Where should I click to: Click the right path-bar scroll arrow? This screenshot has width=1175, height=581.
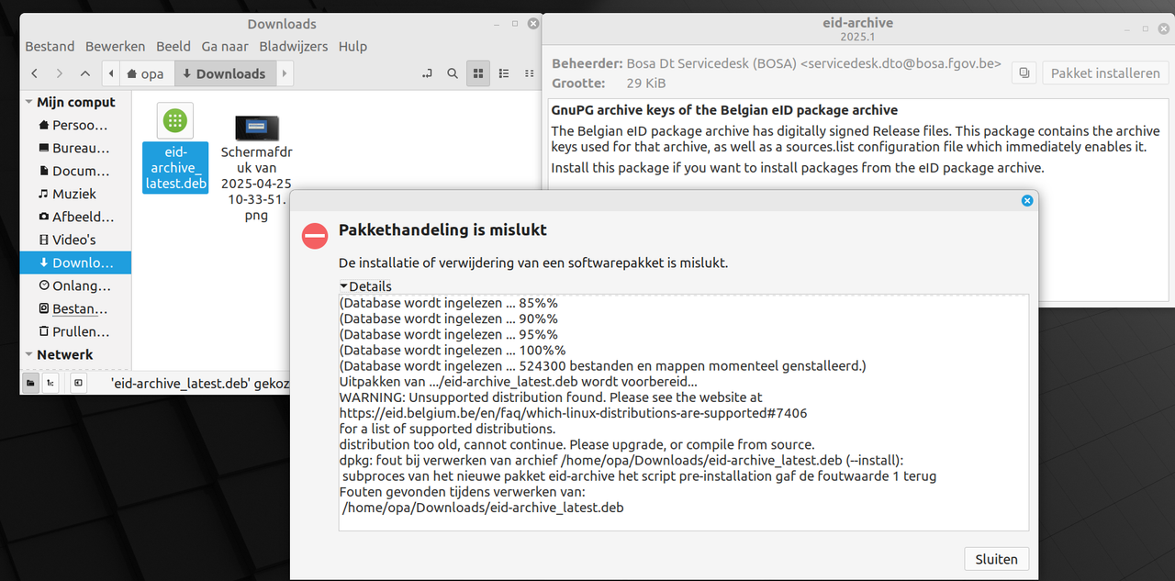(285, 73)
